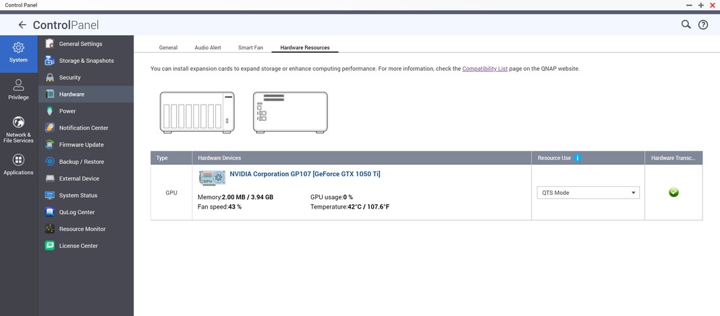This screenshot has width=720, height=316.
Task: Go to External Device label
Action: (79, 178)
